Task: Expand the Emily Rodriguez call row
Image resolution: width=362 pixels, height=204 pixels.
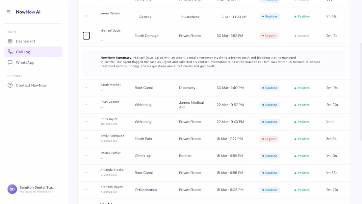Action: [x=86, y=139]
